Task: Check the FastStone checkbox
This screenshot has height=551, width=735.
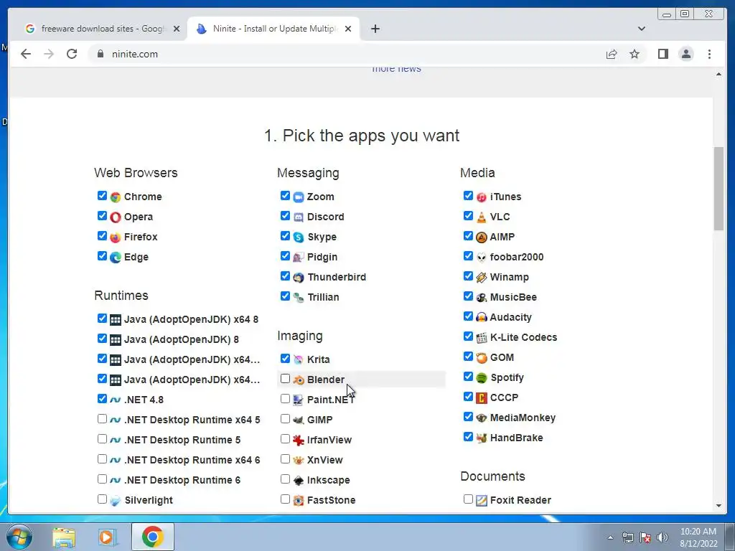Action: pyautogui.click(x=285, y=499)
